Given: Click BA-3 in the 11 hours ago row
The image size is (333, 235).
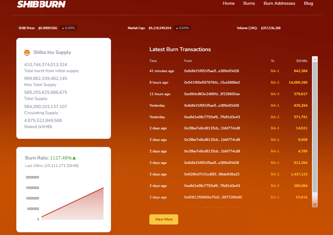Looking at the screenshot, I should point(275,94).
